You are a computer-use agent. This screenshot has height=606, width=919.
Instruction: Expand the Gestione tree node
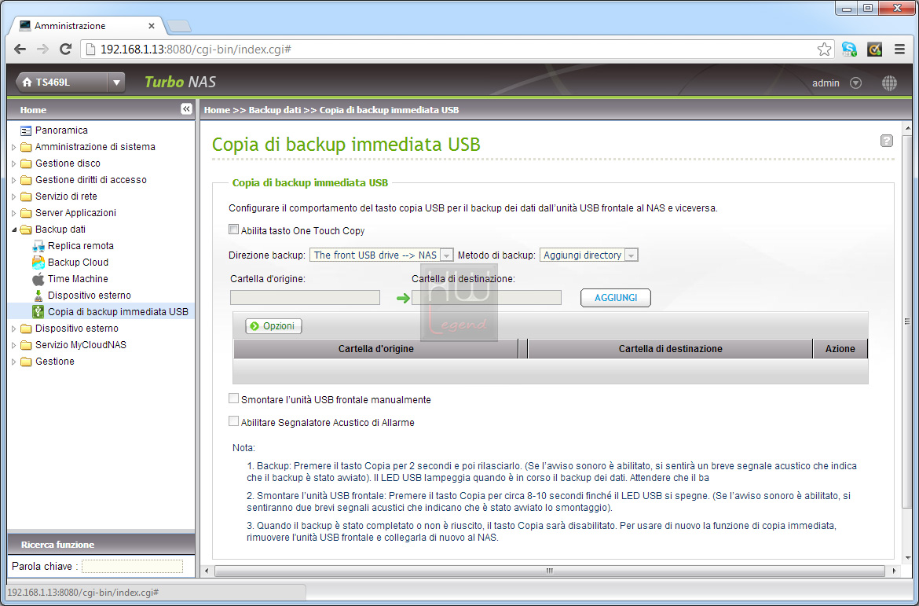coord(14,362)
